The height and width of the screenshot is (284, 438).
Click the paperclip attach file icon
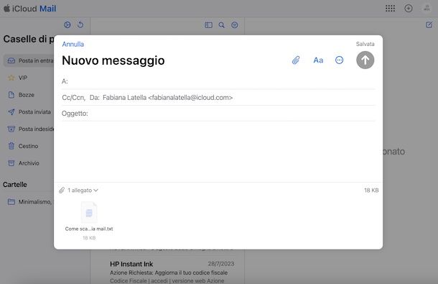296,60
